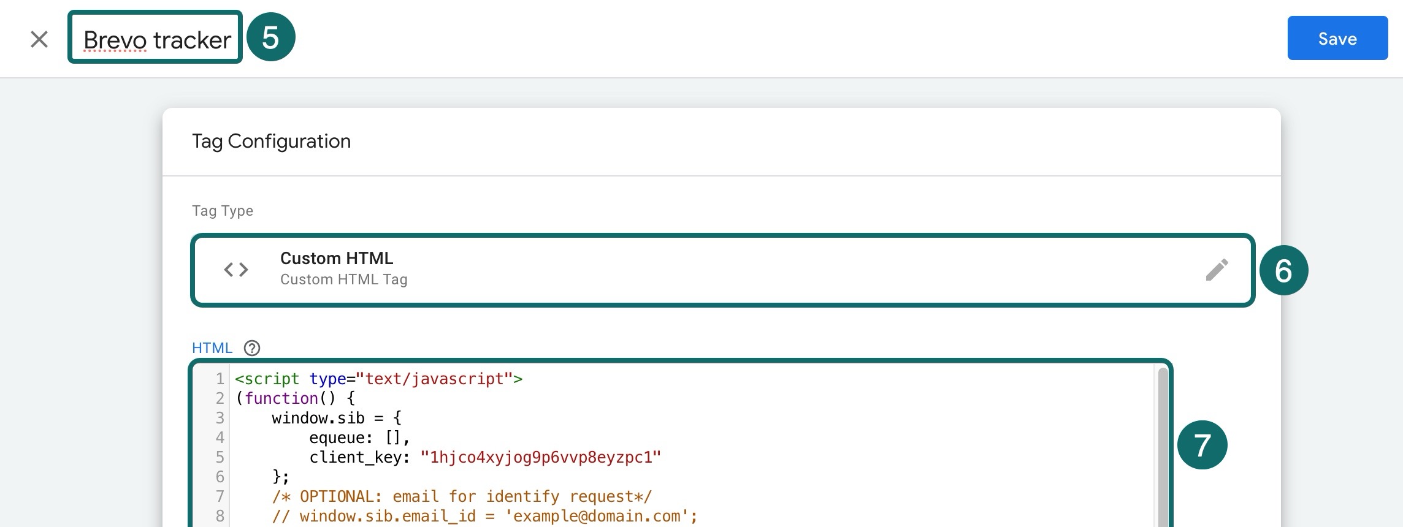This screenshot has width=1403, height=527.
Task: Click the '(function() {' code line
Action: [x=296, y=398]
